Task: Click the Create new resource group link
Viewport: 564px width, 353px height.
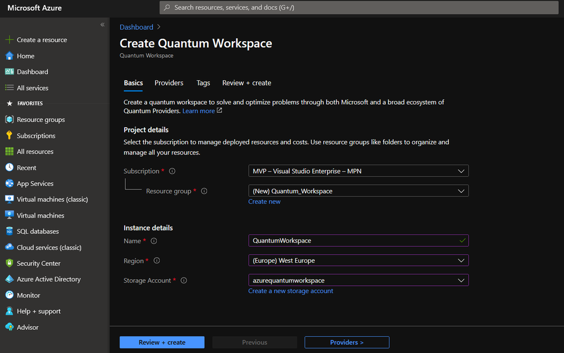Action: [x=265, y=202]
